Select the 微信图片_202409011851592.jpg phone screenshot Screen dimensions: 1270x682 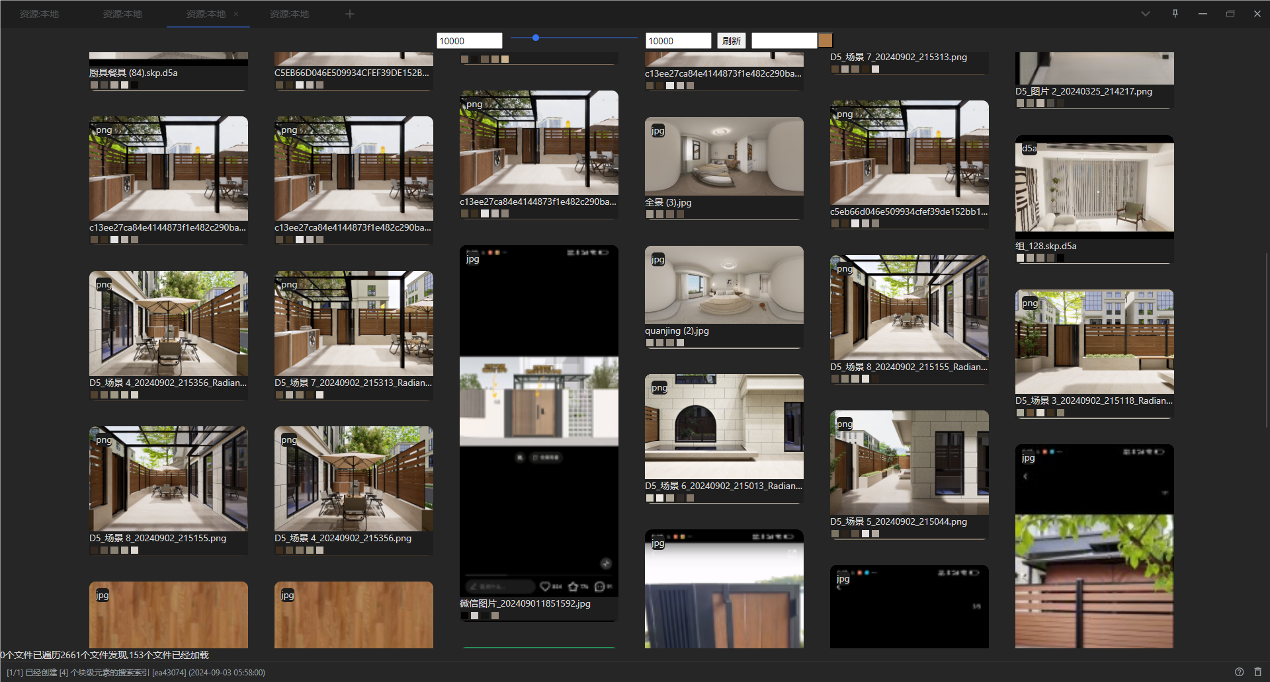539,421
